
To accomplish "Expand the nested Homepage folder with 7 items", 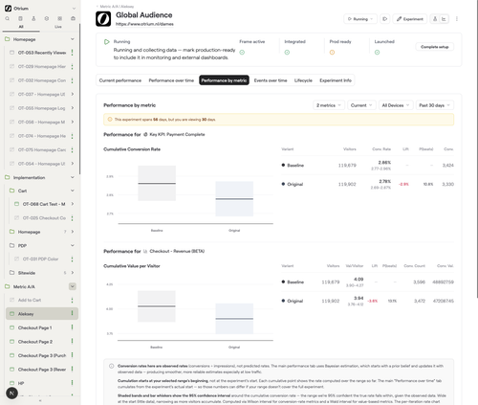I will pyautogui.click(x=73, y=232).
